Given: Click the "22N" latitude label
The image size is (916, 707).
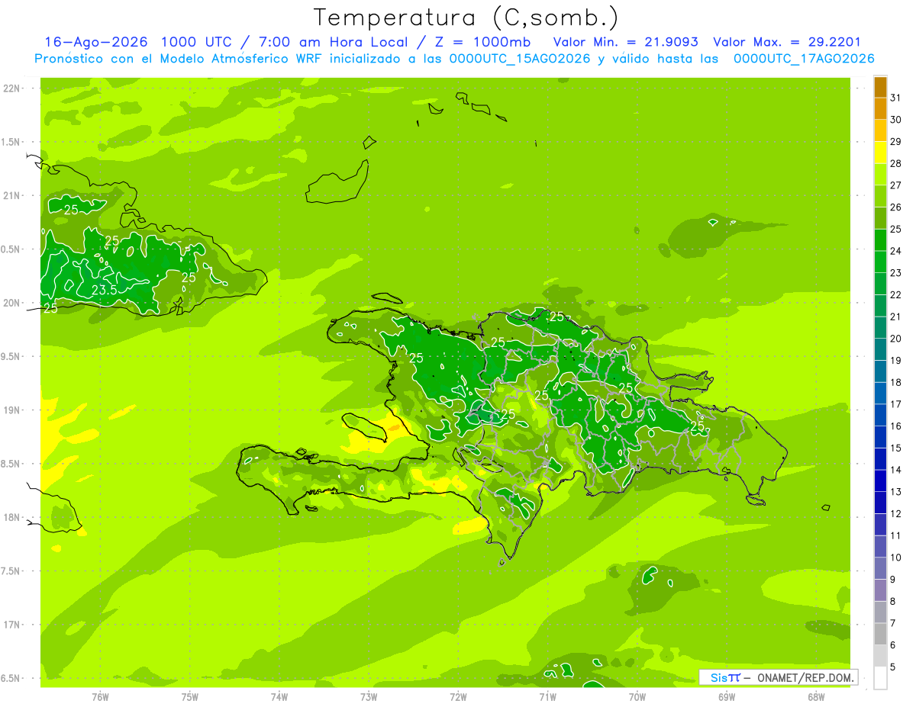Looking at the screenshot, I should pyautogui.click(x=11, y=88).
